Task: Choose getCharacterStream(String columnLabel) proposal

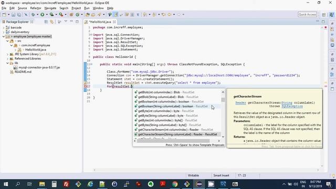Action: click(177, 134)
